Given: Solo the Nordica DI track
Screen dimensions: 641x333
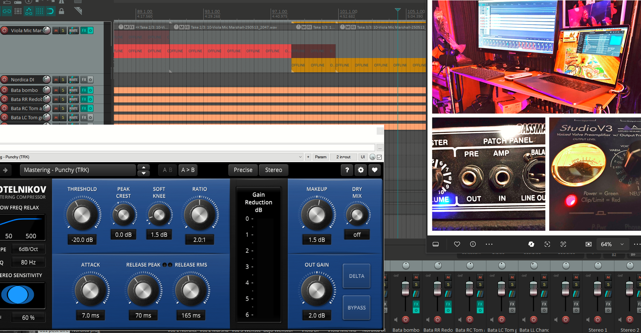Looking at the screenshot, I should click(63, 80).
